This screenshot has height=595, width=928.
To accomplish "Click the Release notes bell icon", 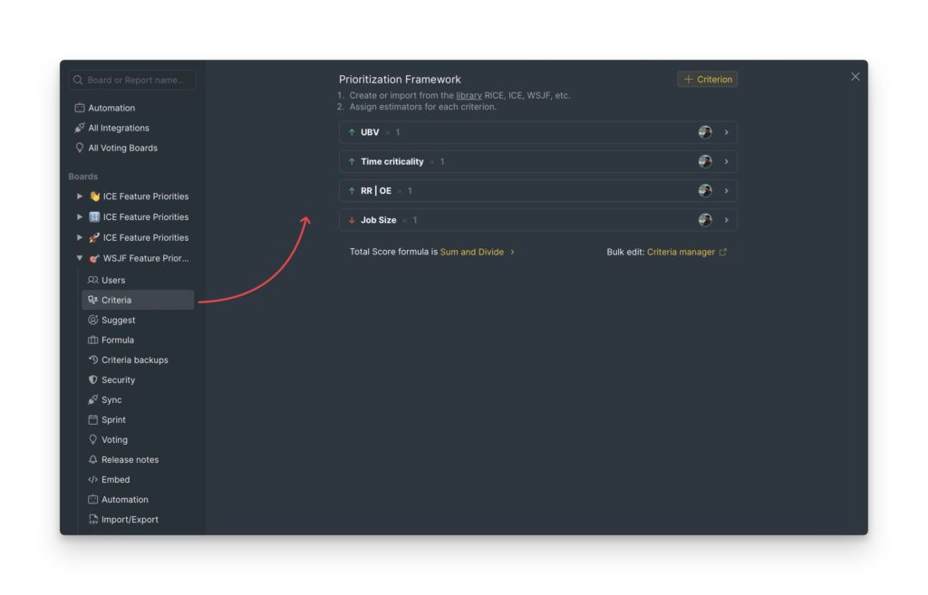I will [92, 459].
